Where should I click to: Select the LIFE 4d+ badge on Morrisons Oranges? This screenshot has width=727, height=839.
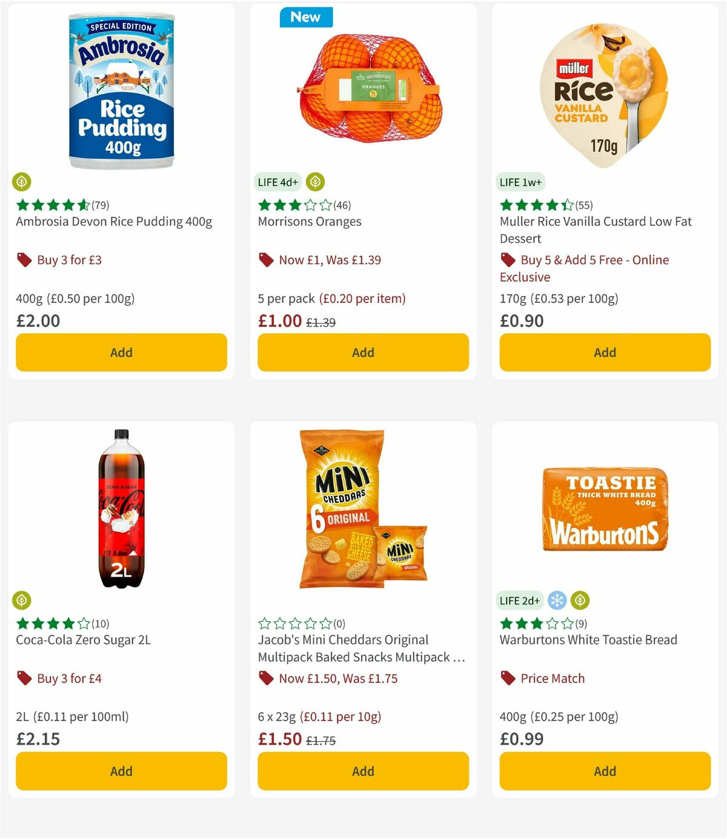coord(276,181)
